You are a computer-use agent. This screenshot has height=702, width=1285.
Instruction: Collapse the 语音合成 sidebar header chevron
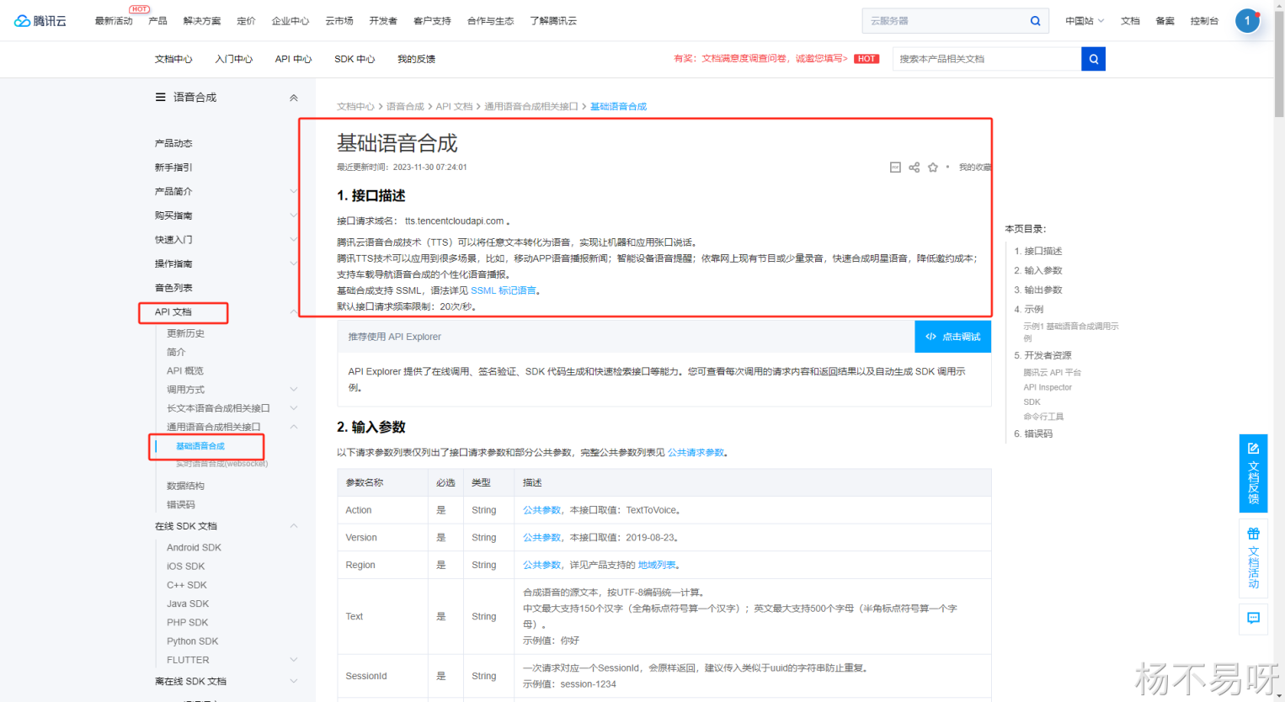[294, 98]
